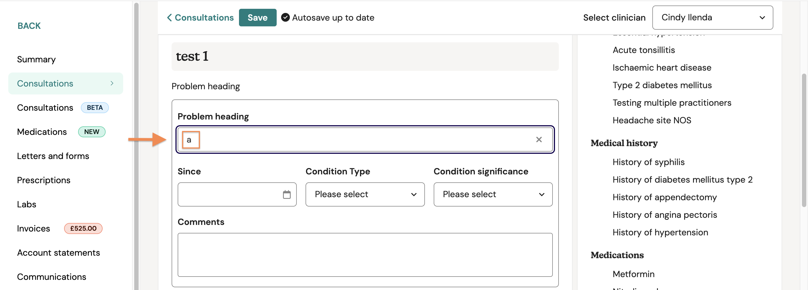Open the Condition significance dropdown
This screenshot has width=808, height=290.
493,194
